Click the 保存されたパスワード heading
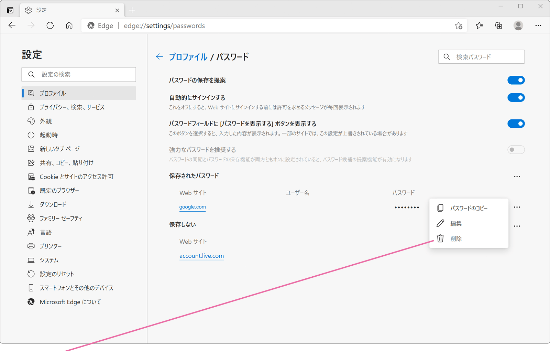 click(194, 176)
